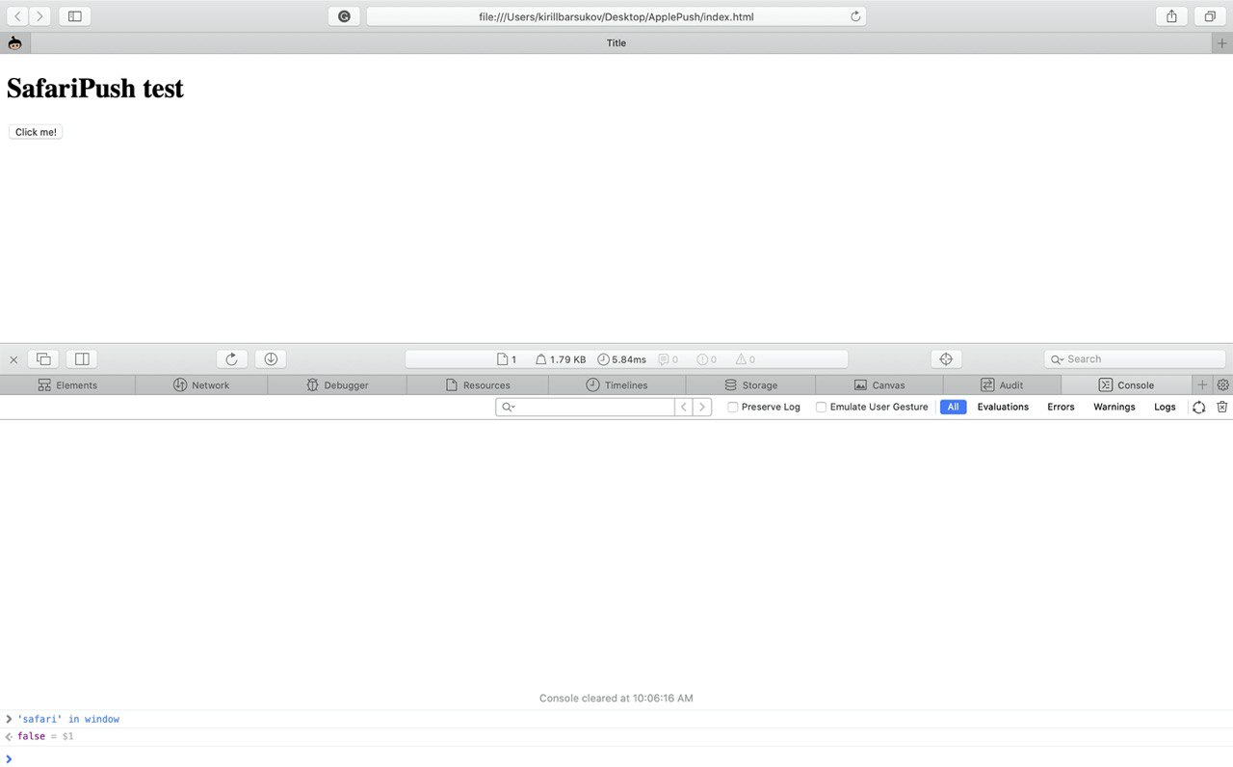
Task: Download the web archive from inspector
Action: coord(271,359)
